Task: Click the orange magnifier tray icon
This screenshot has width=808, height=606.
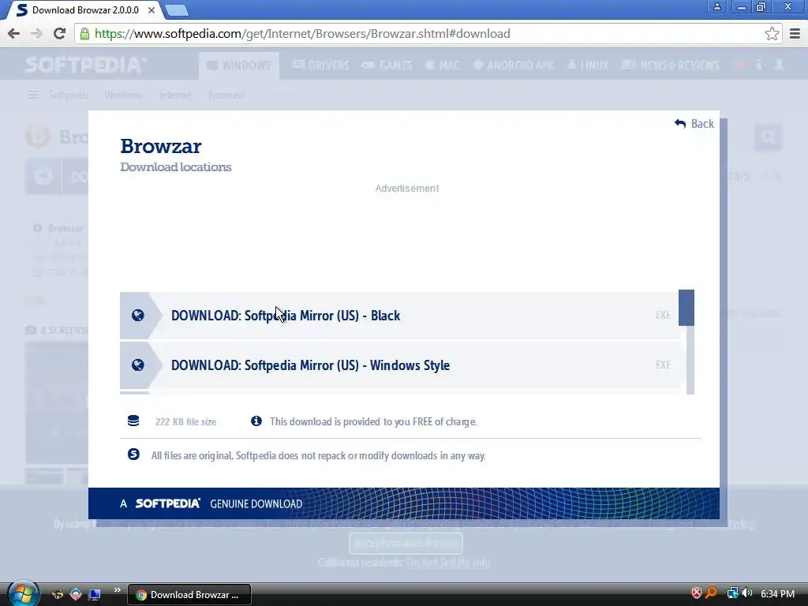Action: 711,593
